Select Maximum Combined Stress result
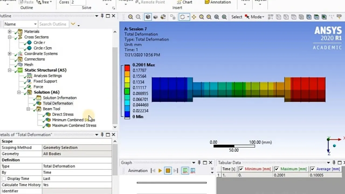This screenshot has width=345, height=194. [x=74, y=125]
